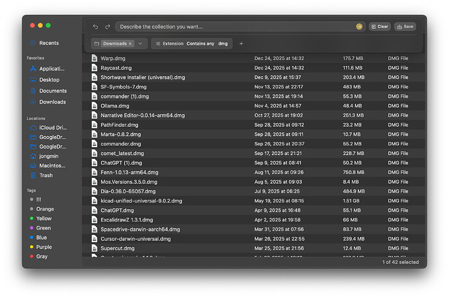Click the Ollama.dmg file icon
The height and width of the screenshot is (297, 449).
94,106
